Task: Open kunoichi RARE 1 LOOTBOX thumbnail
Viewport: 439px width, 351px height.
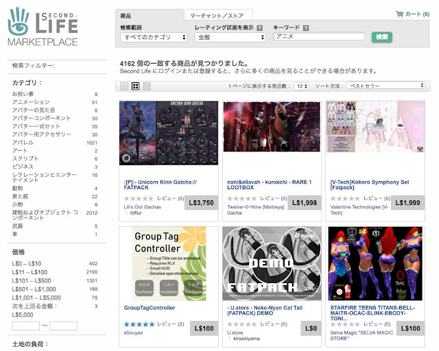Action: point(272,127)
